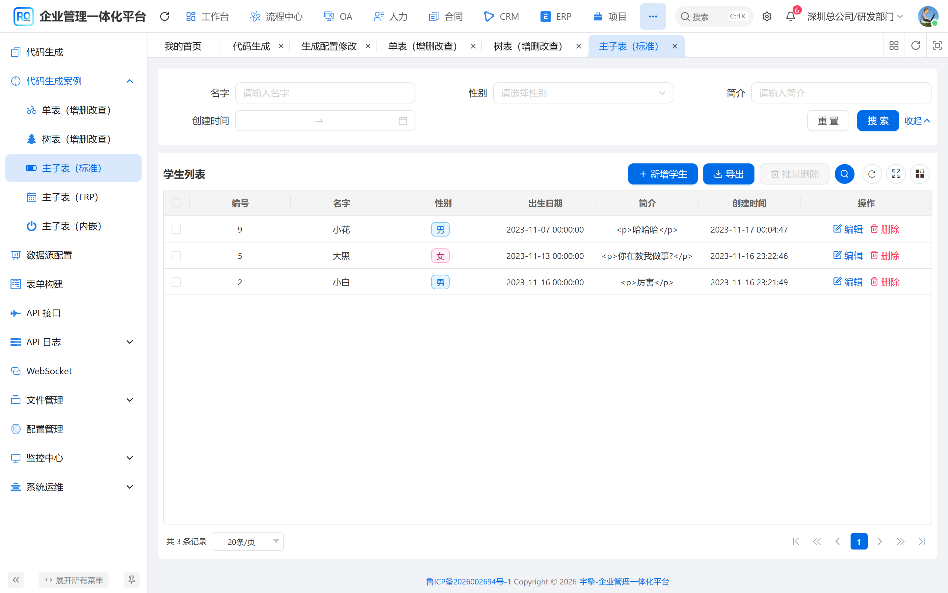This screenshot has height=593, width=948.
Task: Focus the 名字 input field
Action: click(x=325, y=93)
